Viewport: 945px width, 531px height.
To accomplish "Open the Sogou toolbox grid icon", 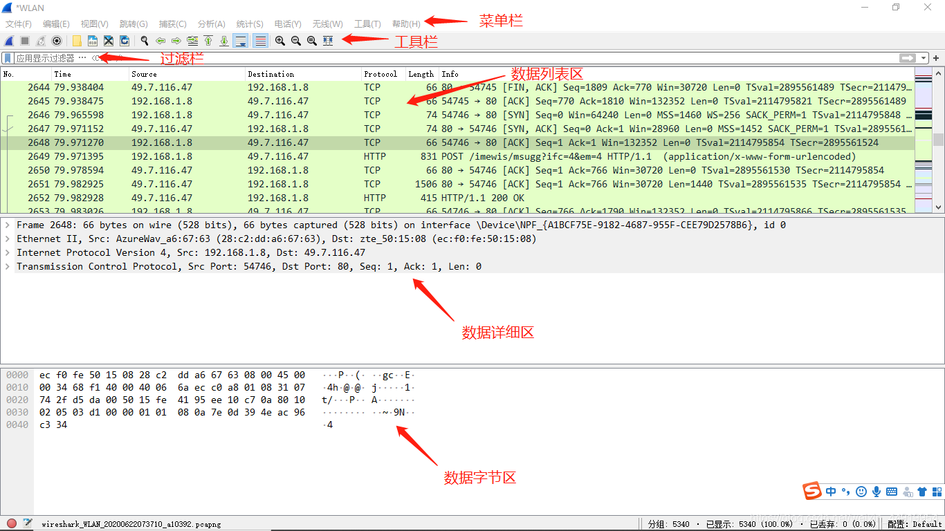I will click(937, 492).
